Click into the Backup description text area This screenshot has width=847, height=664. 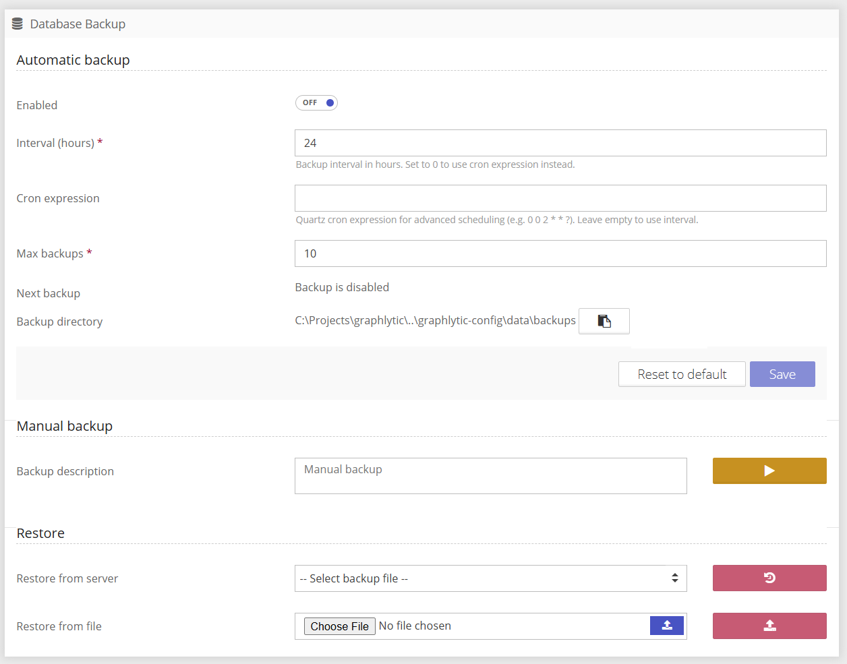tap(491, 476)
